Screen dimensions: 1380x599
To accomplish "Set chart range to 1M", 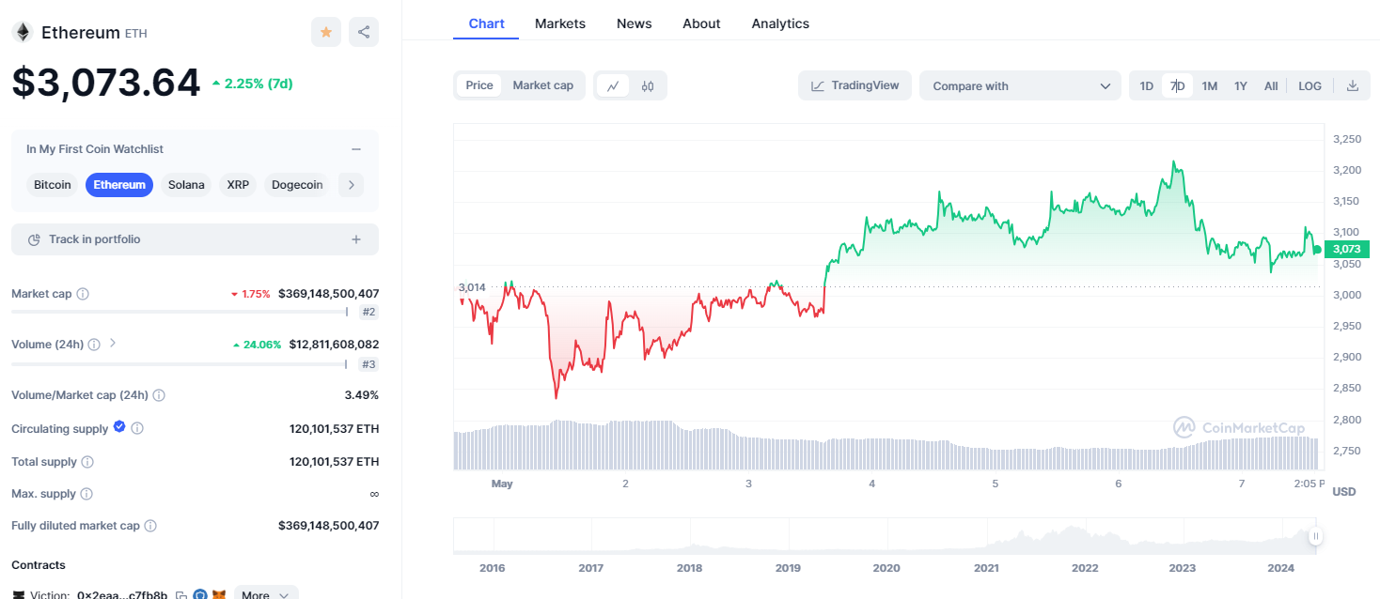I will tap(1210, 85).
